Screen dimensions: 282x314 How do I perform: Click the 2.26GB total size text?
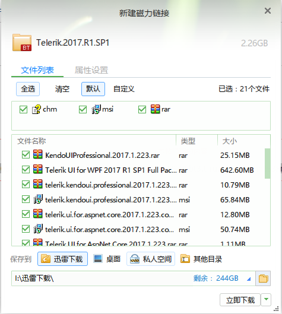tap(254, 43)
